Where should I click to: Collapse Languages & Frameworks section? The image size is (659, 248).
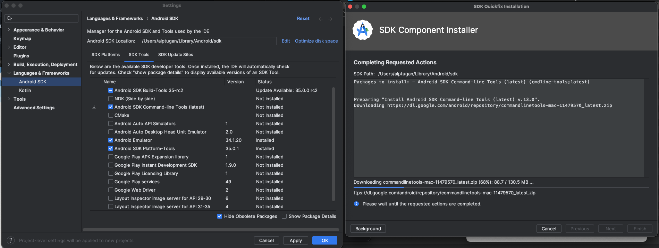[9, 73]
